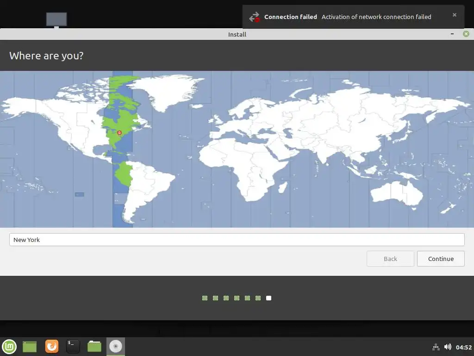
Task: Launch Firefox from the taskbar
Action: click(52, 346)
